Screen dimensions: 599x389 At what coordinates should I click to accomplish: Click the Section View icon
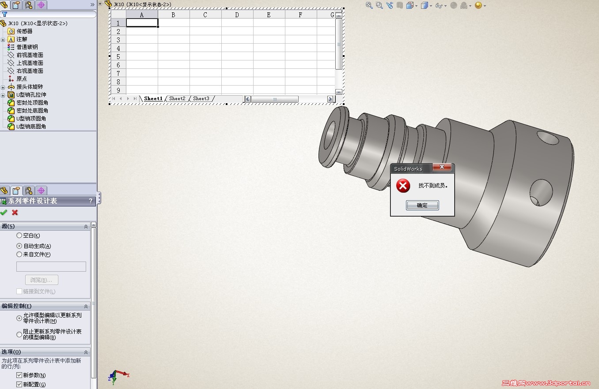(399, 5)
